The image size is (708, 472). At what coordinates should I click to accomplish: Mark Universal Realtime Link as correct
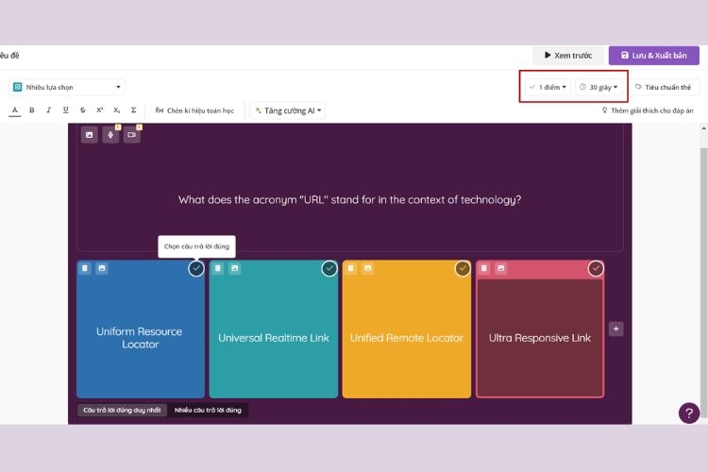click(329, 269)
